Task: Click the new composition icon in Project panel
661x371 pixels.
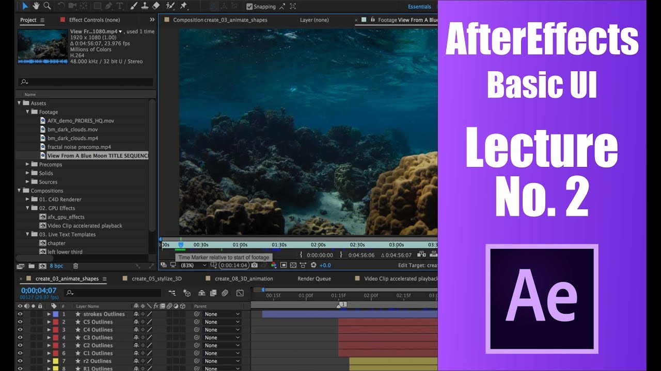Action: click(x=41, y=266)
